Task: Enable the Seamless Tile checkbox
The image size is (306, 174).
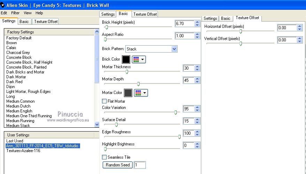Action: click(104, 157)
